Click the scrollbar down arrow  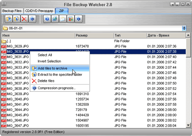(x=188, y=125)
